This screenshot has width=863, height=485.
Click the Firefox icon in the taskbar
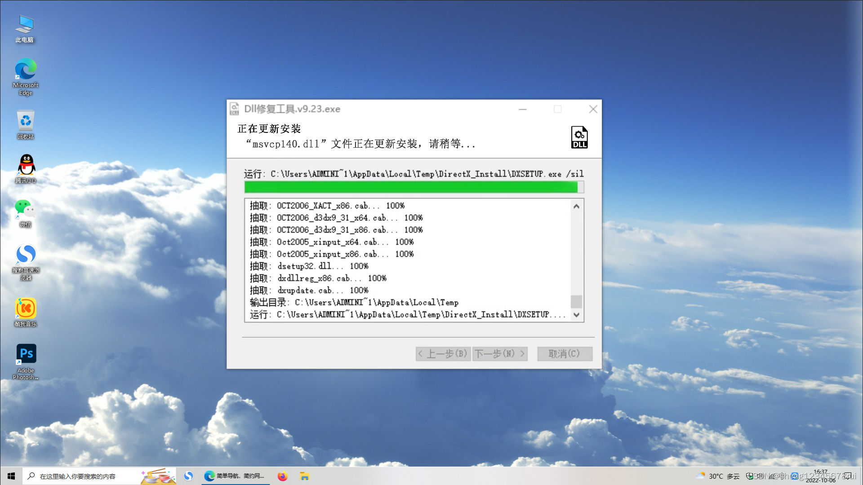(x=282, y=476)
